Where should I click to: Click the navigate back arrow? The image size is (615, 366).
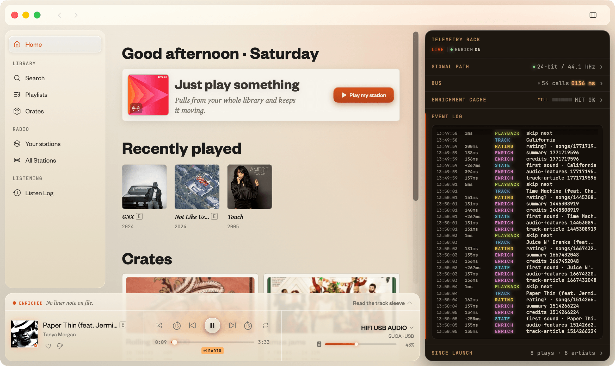(60, 15)
